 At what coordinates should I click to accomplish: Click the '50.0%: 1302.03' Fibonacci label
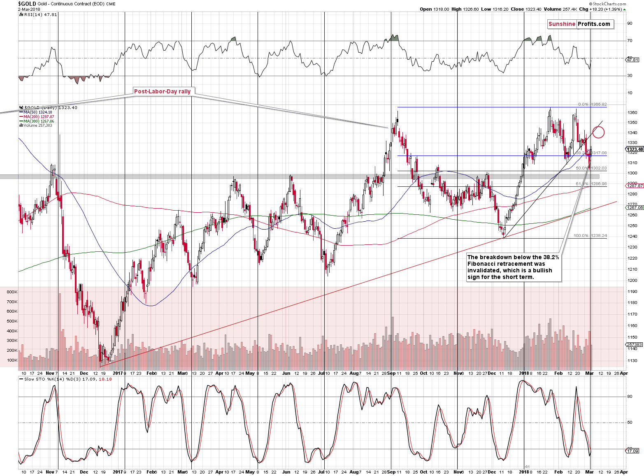tap(591, 168)
